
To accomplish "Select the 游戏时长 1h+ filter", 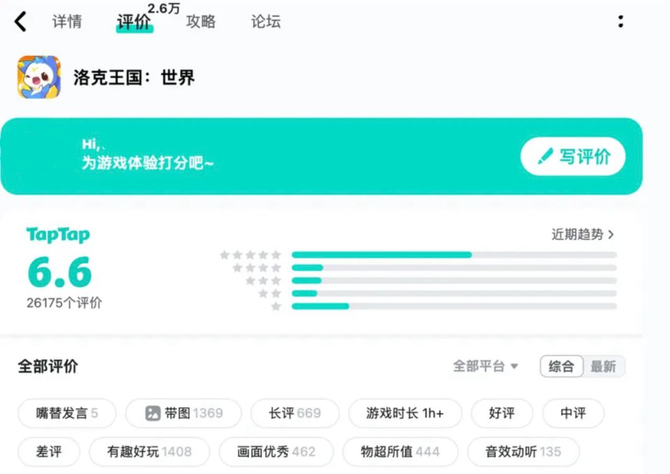I will tap(404, 413).
